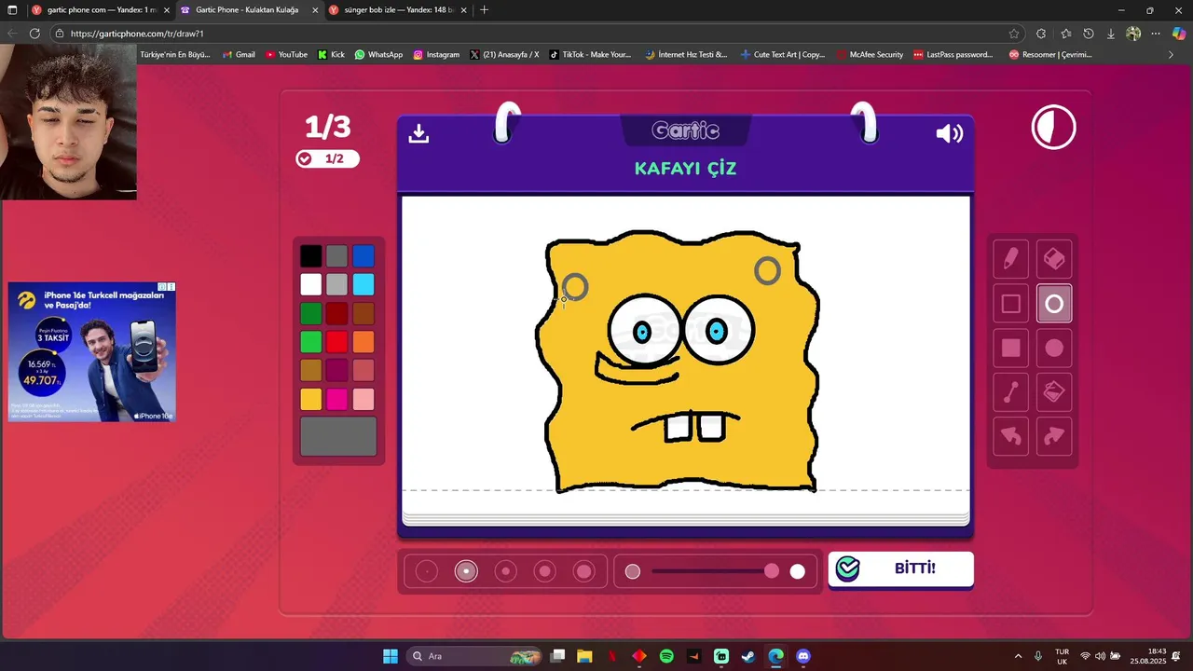Click the BİTTİ! done button
1193x671 pixels.
point(900,568)
